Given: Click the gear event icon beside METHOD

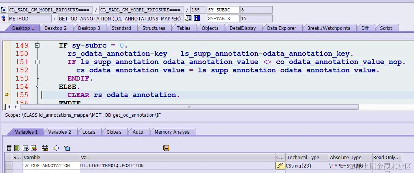Looking at the screenshot, I should tap(4, 18).
